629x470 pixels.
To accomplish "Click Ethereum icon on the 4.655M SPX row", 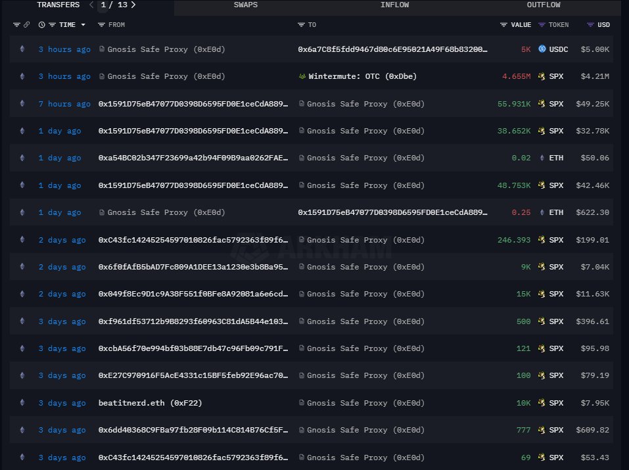I will click(22, 76).
